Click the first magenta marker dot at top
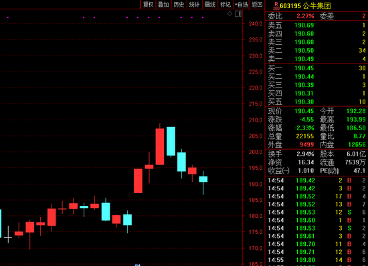 8,17
